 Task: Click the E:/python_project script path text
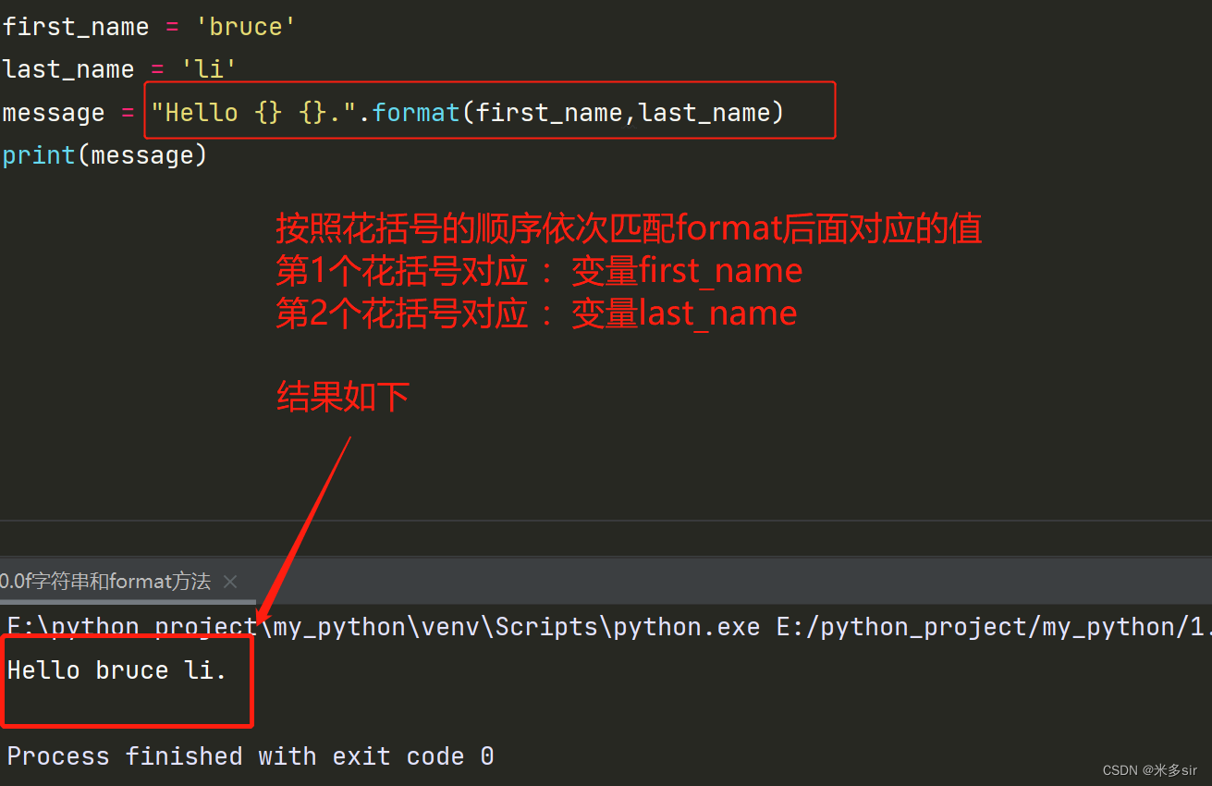(x=989, y=626)
